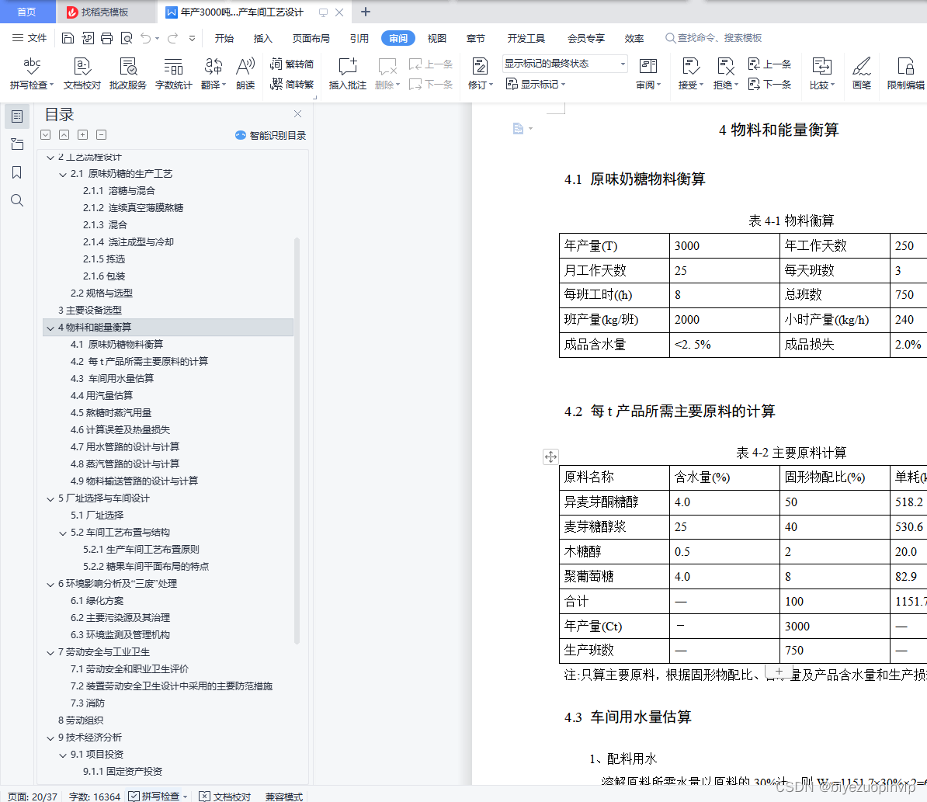Open the 显示标记 dropdown
This screenshot has height=802, width=927.
(536, 84)
